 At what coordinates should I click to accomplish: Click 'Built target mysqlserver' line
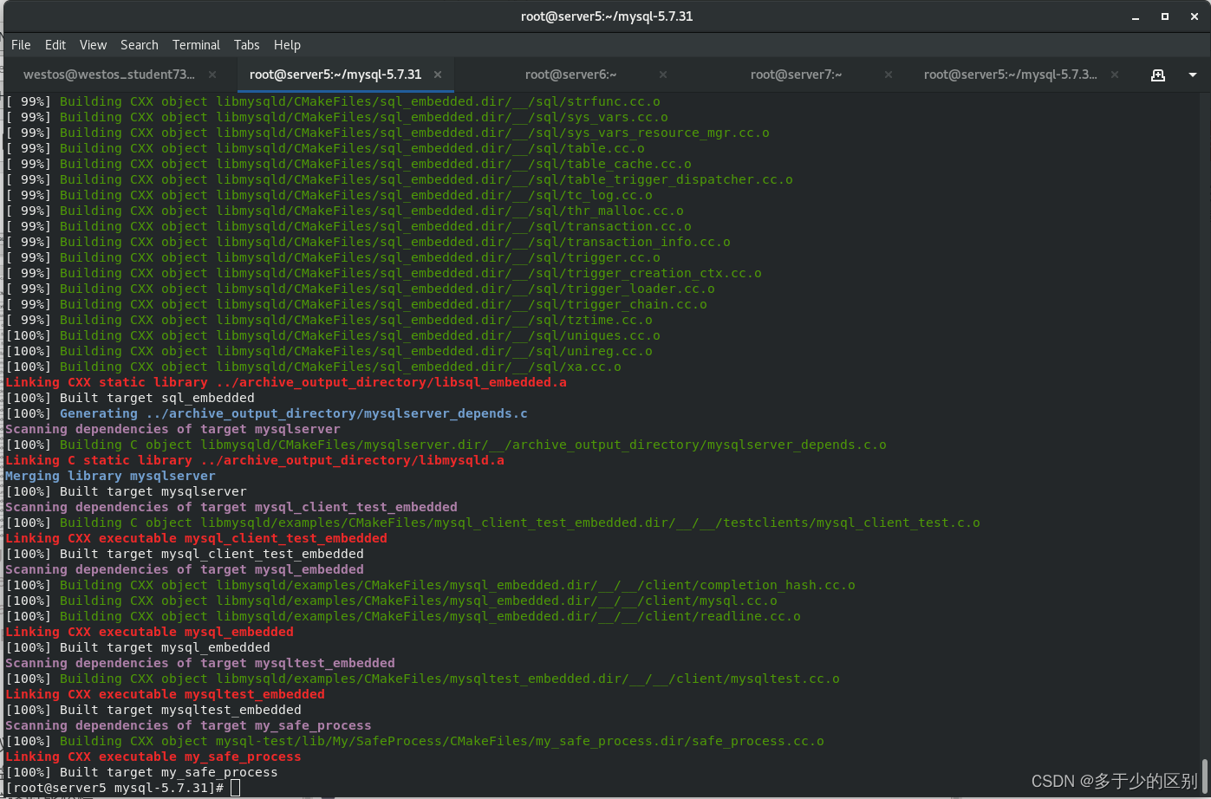click(126, 491)
